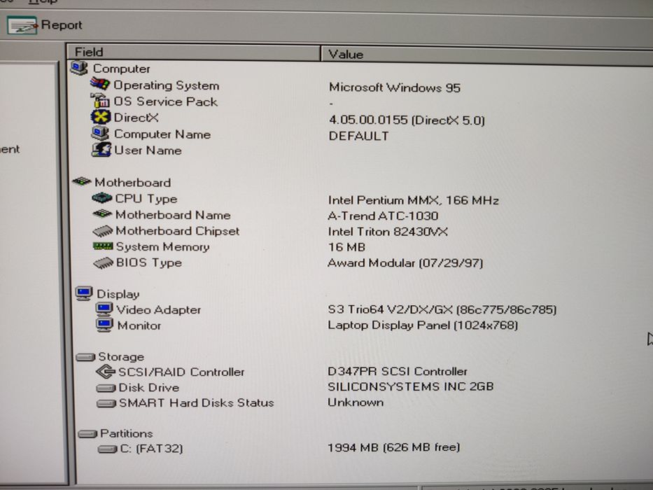
Task: Select the 'Intel Triton 82430VX' value
Action: click(388, 232)
